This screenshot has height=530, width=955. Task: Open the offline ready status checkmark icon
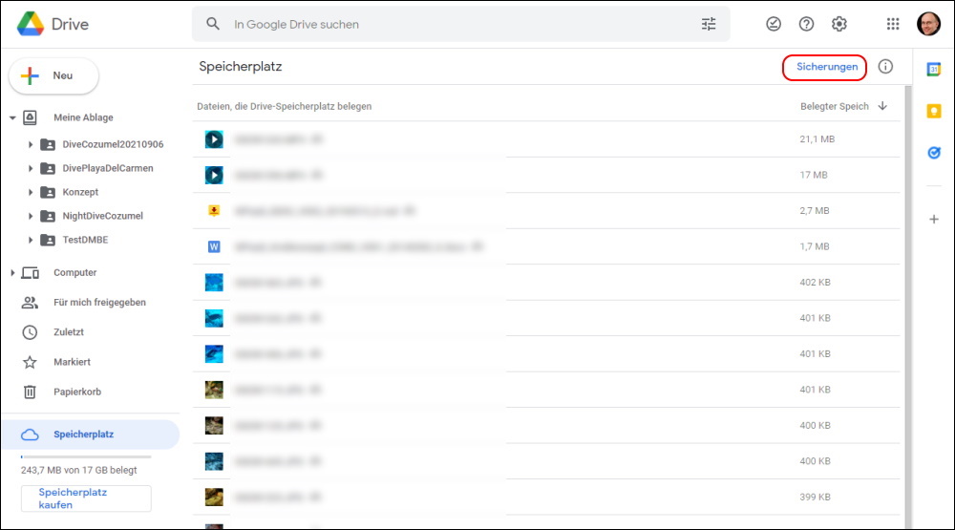pyautogui.click(x=774, y=25)
